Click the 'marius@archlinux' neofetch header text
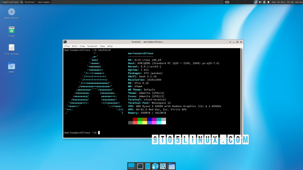The image size is (303, 170). click(141, 53)
